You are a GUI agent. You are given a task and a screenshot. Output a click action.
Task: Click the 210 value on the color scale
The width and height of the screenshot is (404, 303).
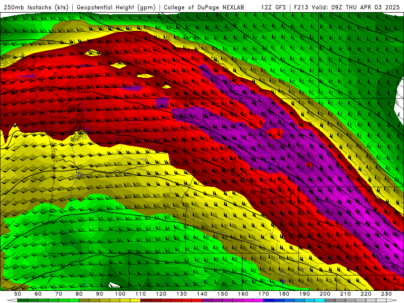(x=345, y=294)
